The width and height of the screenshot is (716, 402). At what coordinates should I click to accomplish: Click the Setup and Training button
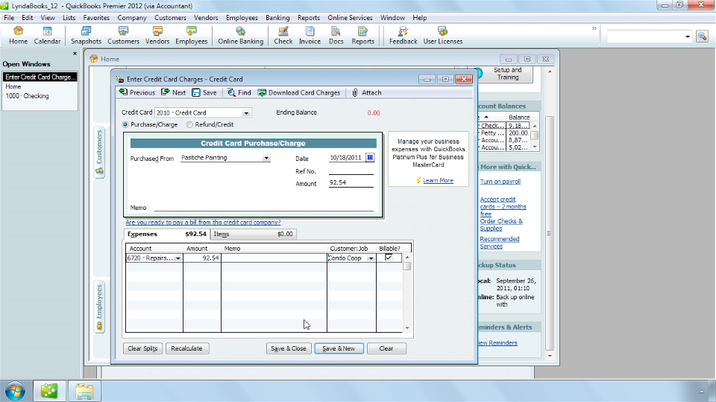tap(507, 74)
